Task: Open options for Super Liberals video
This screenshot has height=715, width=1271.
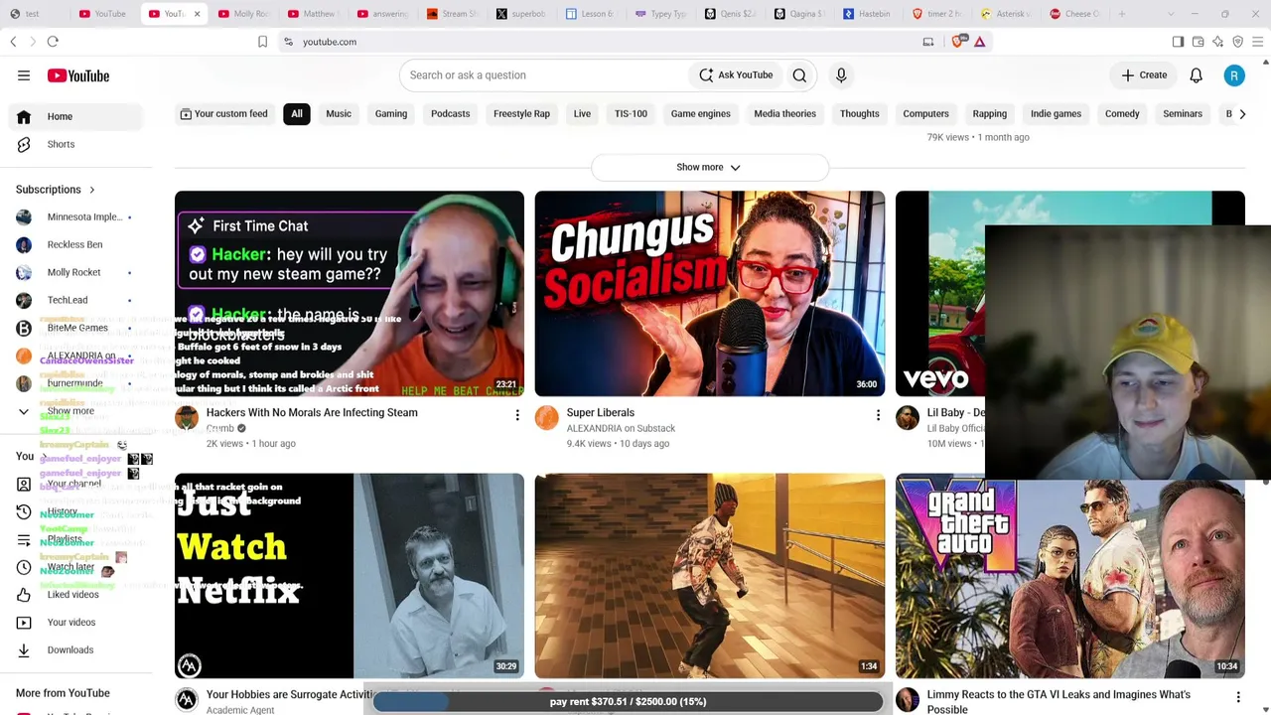Action: point(878,415)
